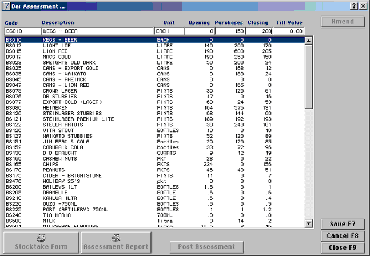
Task: Click the Description input field
Action: (98, 31)
